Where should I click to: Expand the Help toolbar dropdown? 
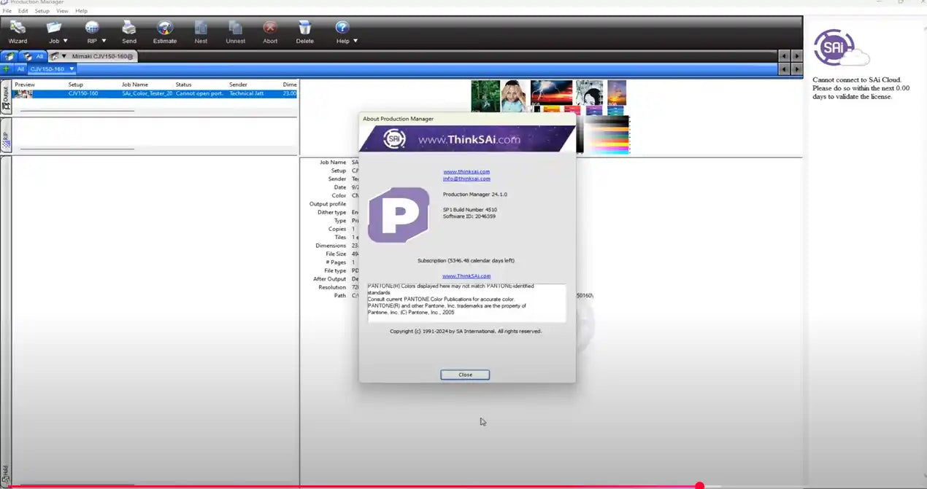pyautogui.click(x=355, y=41)
